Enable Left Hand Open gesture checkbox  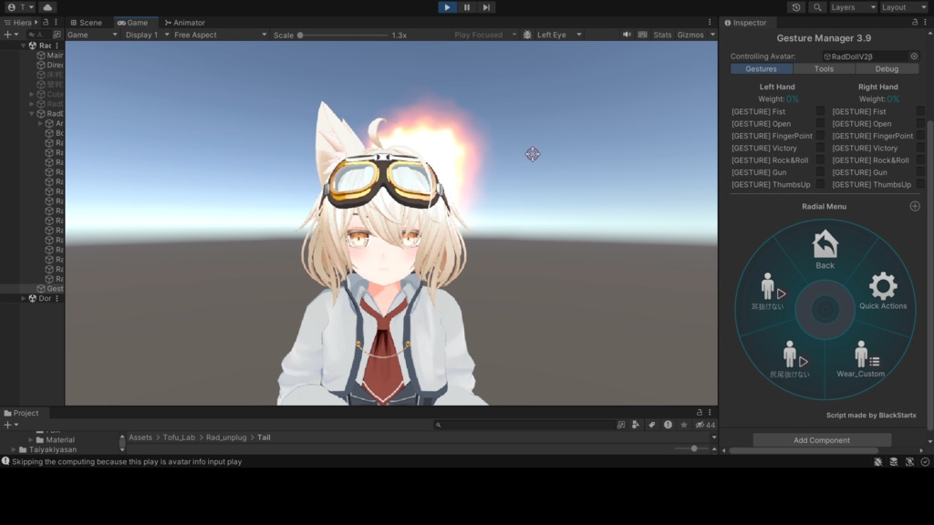[x=820, y=124]
